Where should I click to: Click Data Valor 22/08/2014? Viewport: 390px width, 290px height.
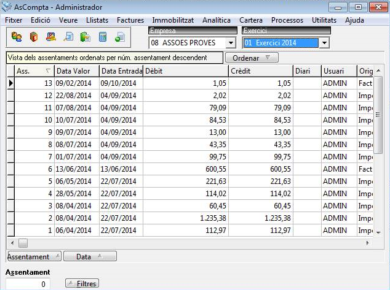(73, 95)
